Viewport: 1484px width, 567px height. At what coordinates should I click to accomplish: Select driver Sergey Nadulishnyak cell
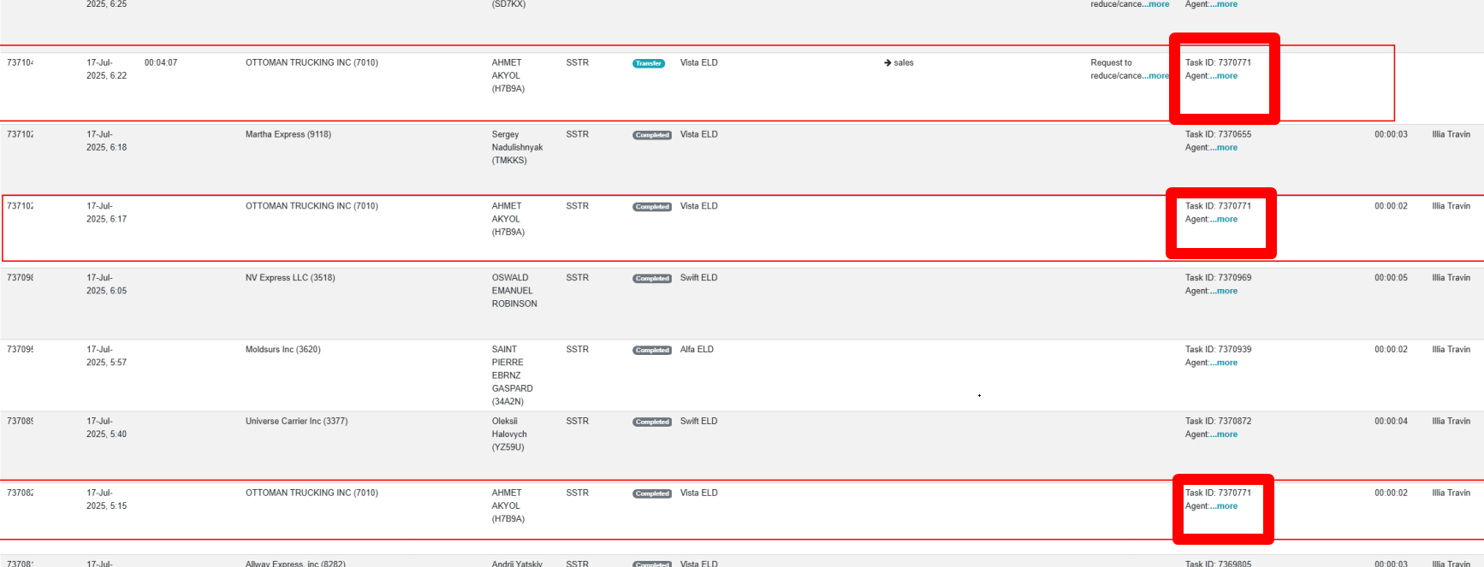pyautogui.click(x=518, y=147)
